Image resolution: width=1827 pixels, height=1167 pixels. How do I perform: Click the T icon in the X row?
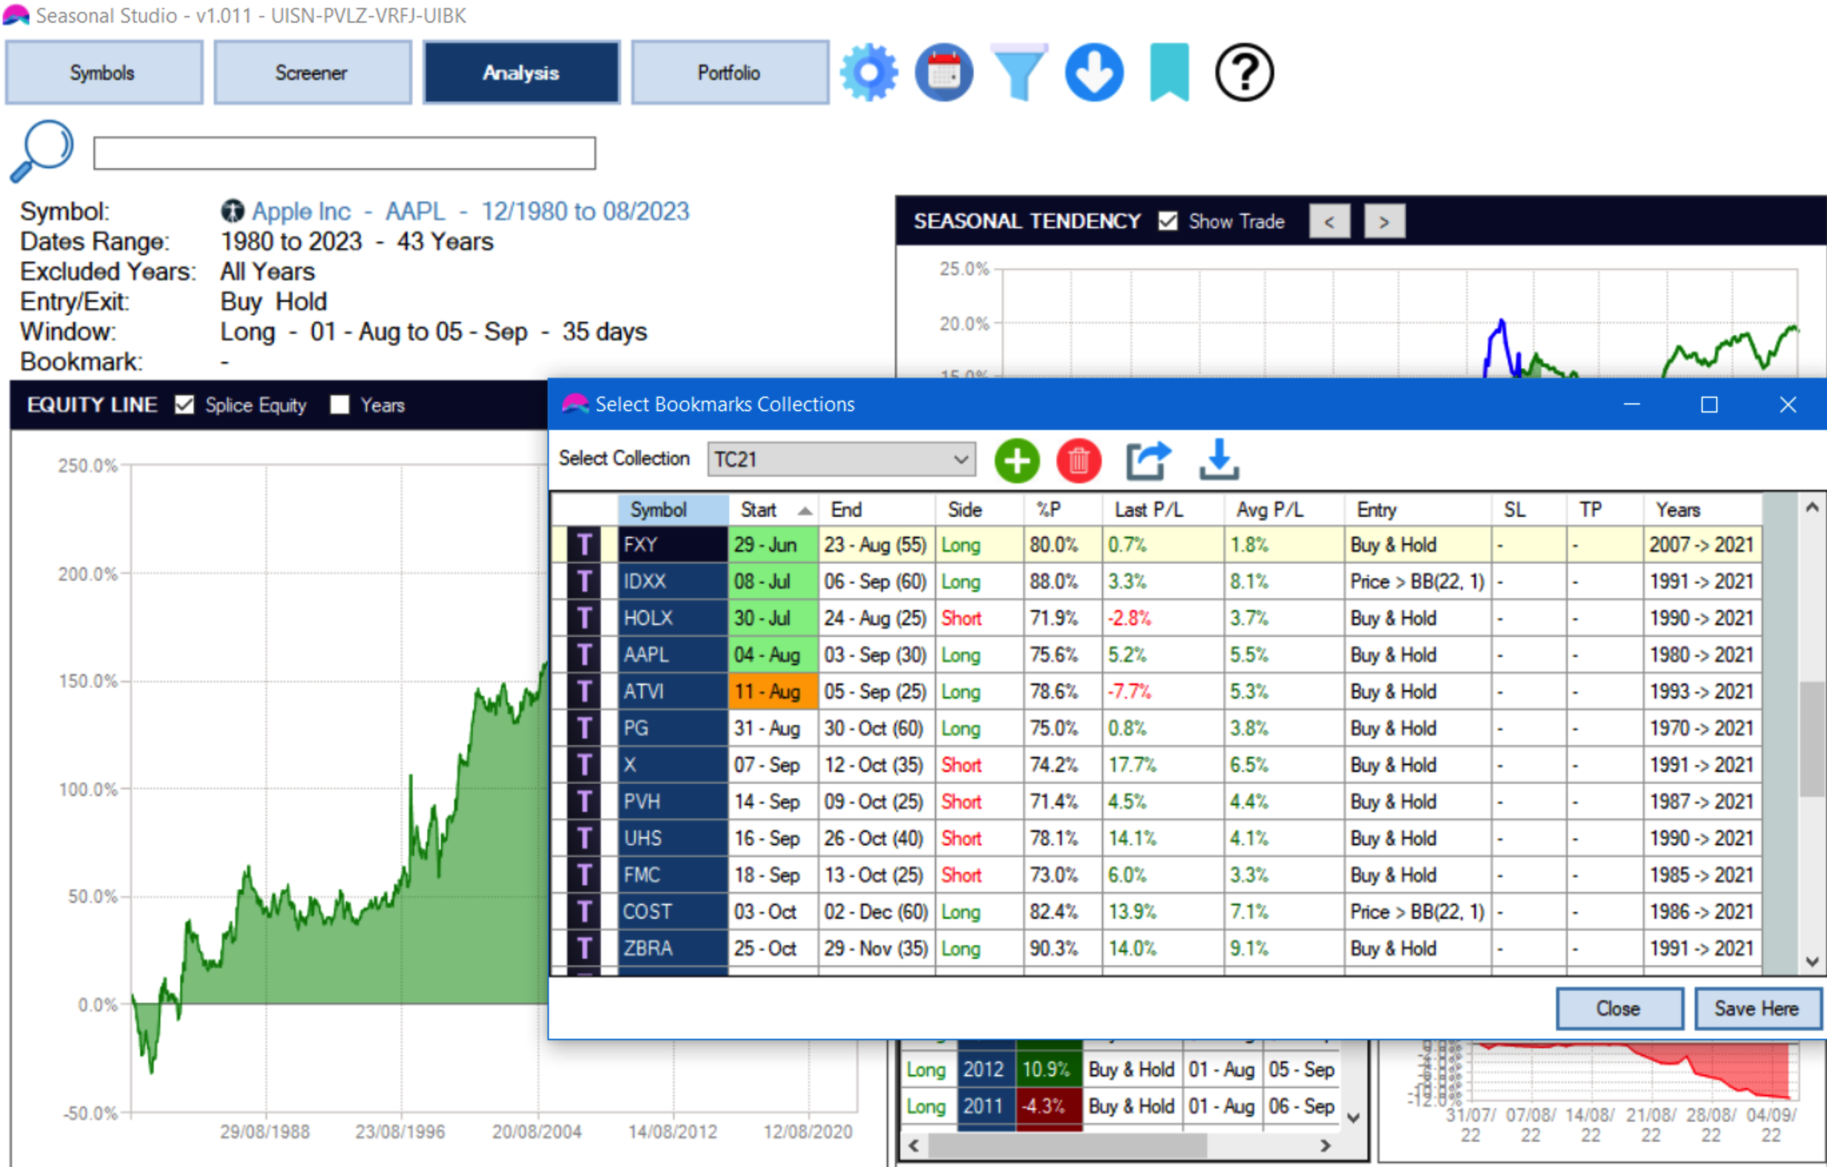584,765
